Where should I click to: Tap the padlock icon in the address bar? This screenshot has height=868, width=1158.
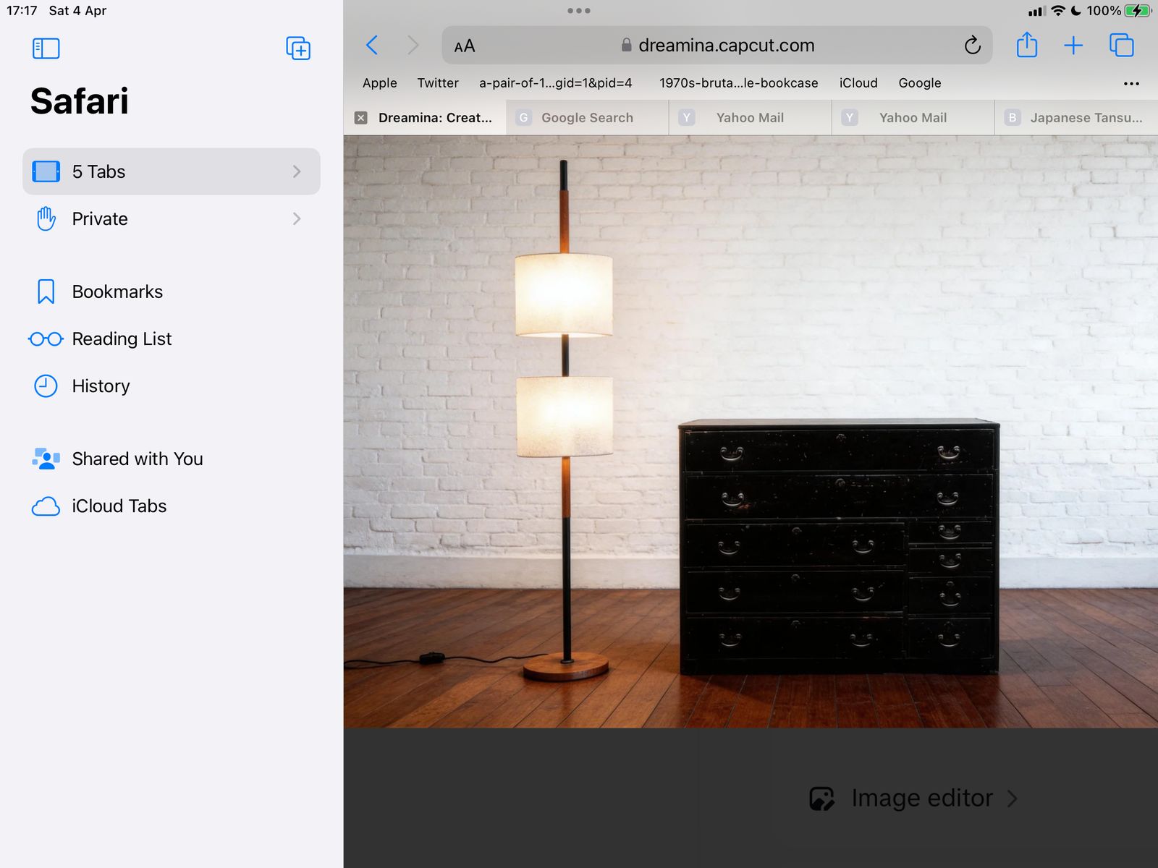tap(627, 45)
